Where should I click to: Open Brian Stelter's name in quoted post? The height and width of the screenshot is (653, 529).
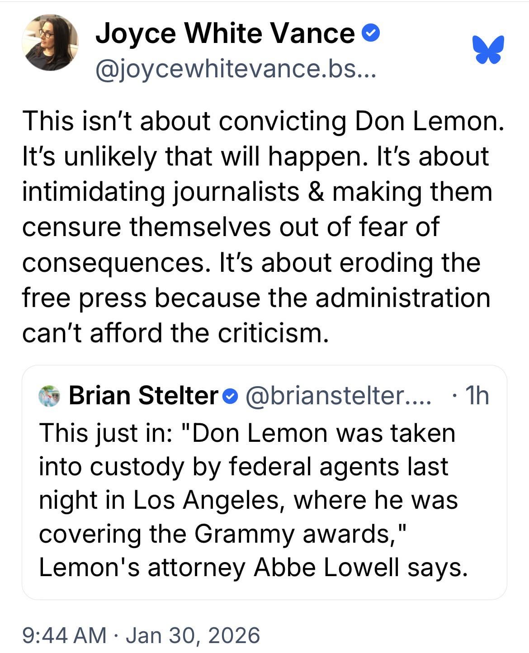pos(143,395)
